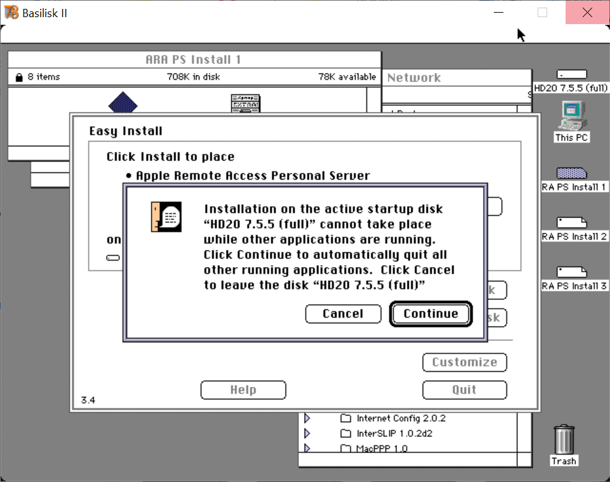Click the lock icon beside 8 items
This screenshot has width=610, height=482.
coord(18,77)
